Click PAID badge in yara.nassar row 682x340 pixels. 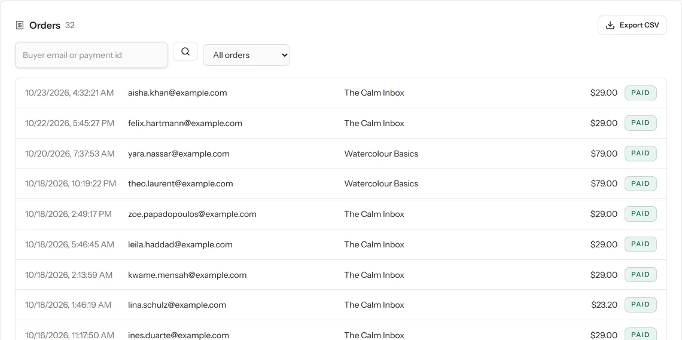click(x=640, y=154)
